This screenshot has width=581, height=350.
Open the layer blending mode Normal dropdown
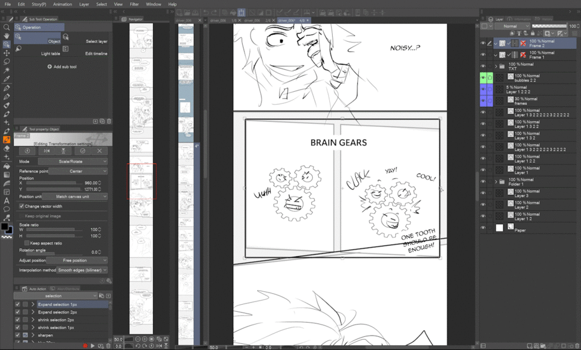tap(513, 26)
